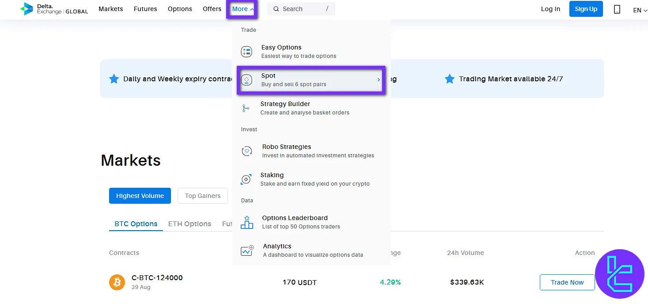
Task: Open the Offers nav item
Action: (x=212, y=9)
